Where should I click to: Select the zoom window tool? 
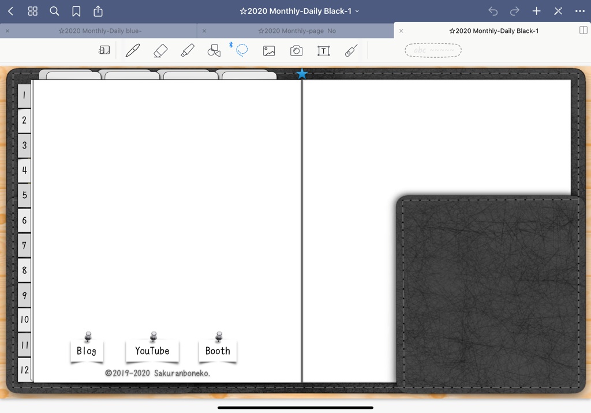[x=104, y=50]
